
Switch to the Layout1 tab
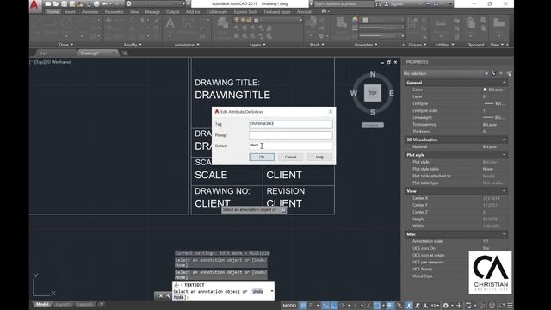point(64,304)
